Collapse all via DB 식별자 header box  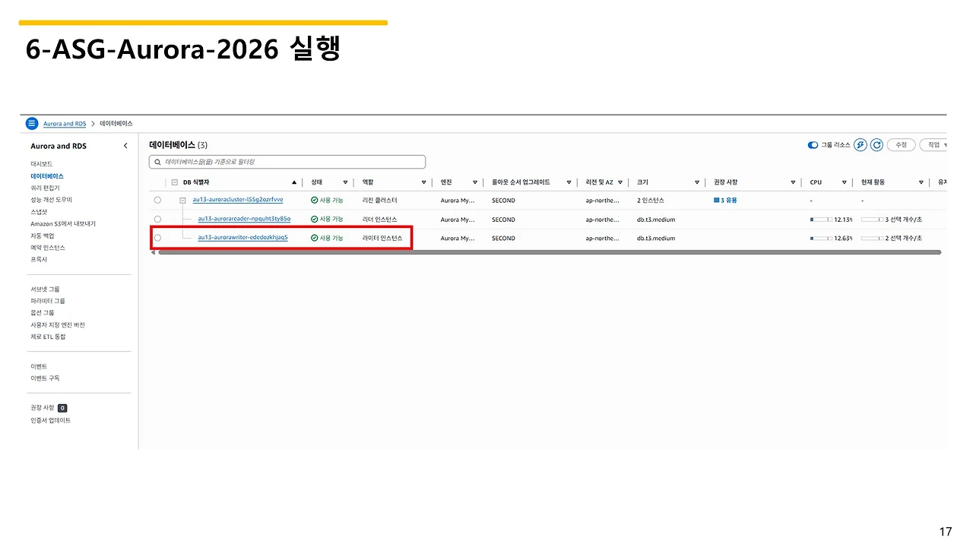175,182
